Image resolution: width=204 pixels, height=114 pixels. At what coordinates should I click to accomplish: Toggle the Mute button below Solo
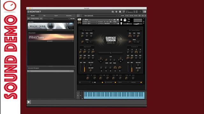(x=121, y=23)
